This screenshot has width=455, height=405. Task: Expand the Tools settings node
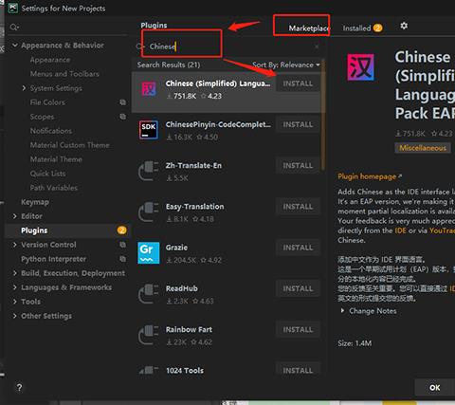14,302
